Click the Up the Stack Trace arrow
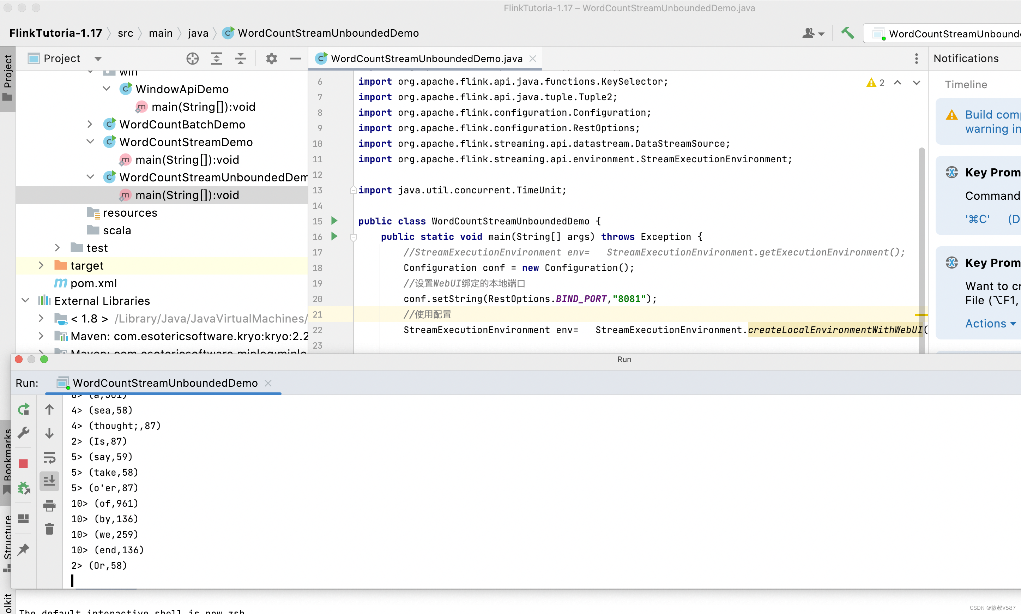This screenshot has height=614, width=1021. click(50, 409)
